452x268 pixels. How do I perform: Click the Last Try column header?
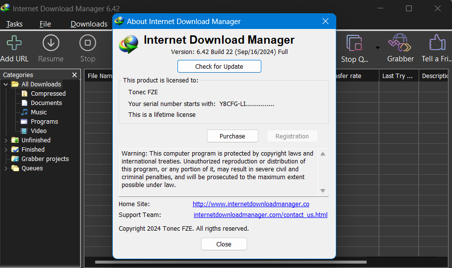point(399,76)
